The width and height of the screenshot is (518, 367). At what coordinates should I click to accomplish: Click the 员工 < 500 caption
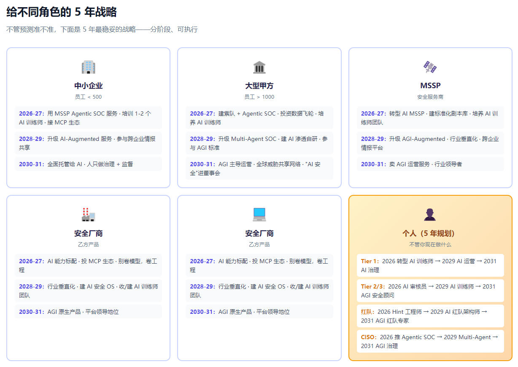coord(88,97)
